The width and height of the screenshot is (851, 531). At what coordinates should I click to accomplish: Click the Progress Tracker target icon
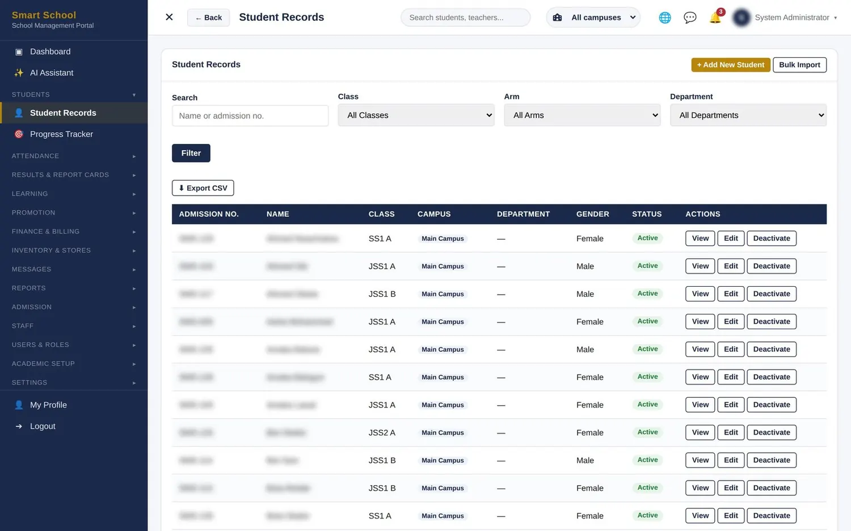point(19,134)
